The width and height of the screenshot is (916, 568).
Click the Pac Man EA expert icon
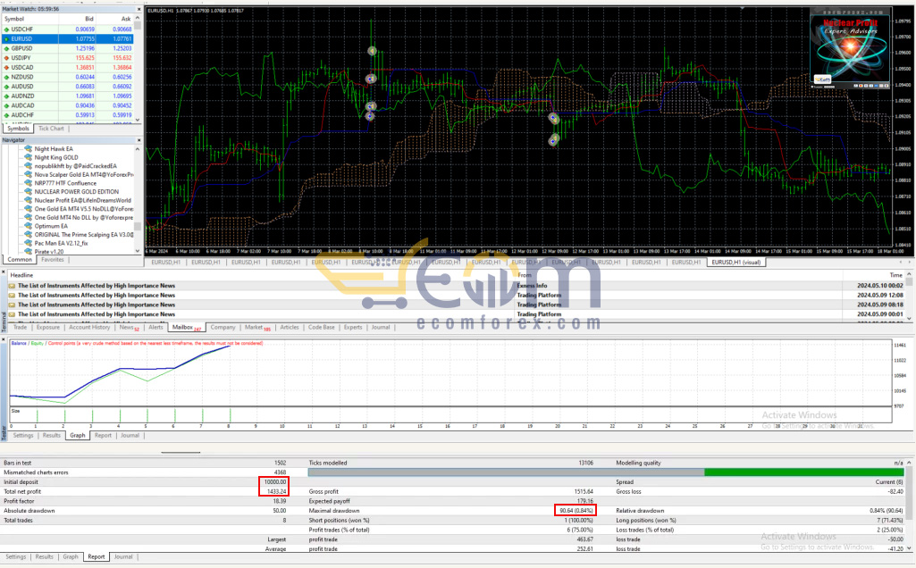point(28,243)
